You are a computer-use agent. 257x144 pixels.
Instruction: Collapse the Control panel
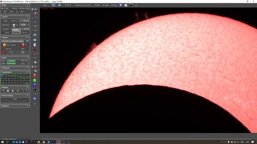pos(27,17)
